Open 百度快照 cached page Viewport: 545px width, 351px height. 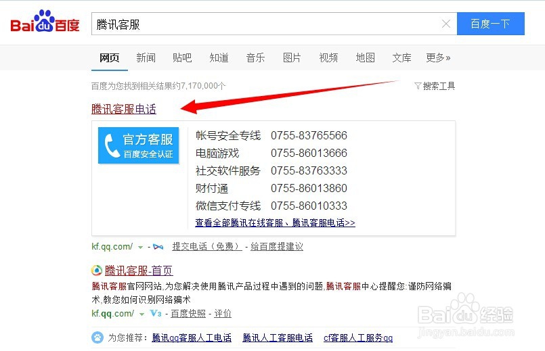[188, 314]
